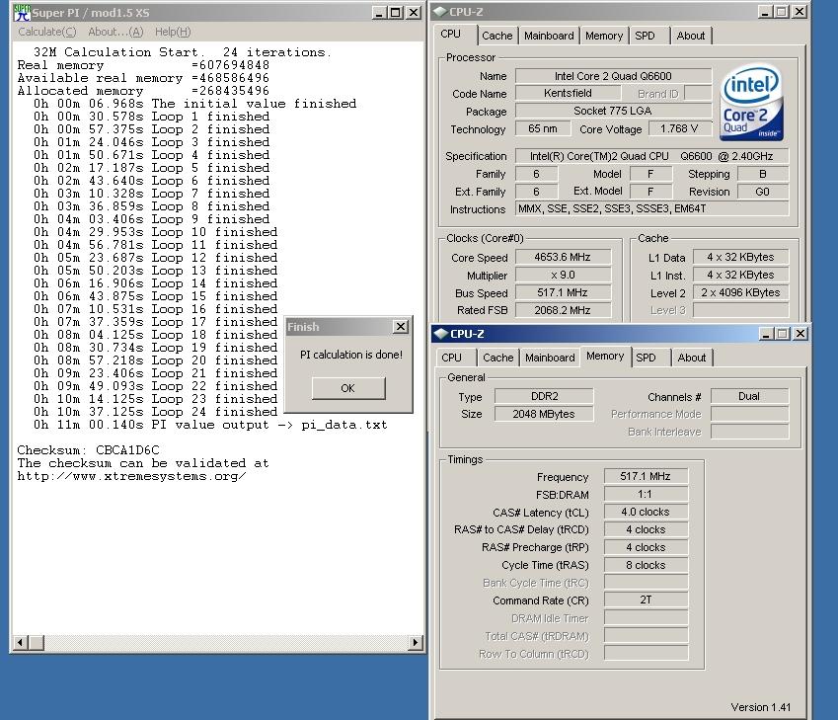
Task: Click the Core Speed value 4653.6 MHz
Action: click(x=563, y=257)
